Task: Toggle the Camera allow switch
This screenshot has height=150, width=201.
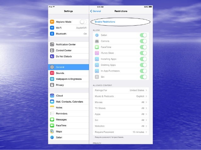Action: tap(143, 41)
